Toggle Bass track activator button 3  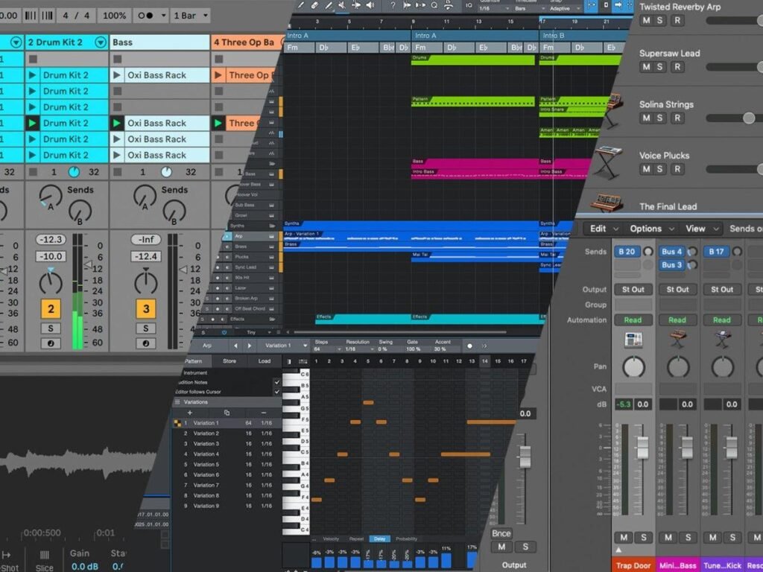146,309
